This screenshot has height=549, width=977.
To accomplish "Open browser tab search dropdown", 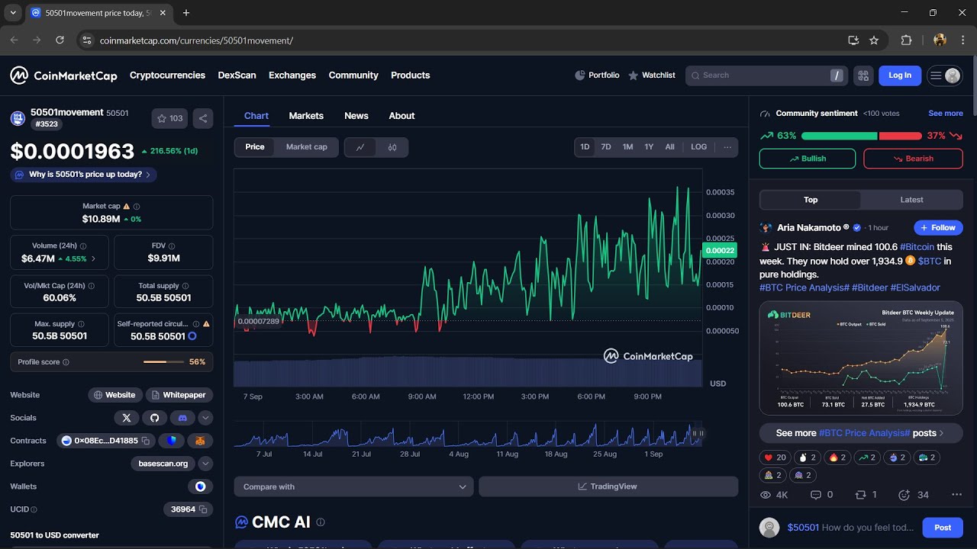I will pyautogui.click(x=13, y=13).
